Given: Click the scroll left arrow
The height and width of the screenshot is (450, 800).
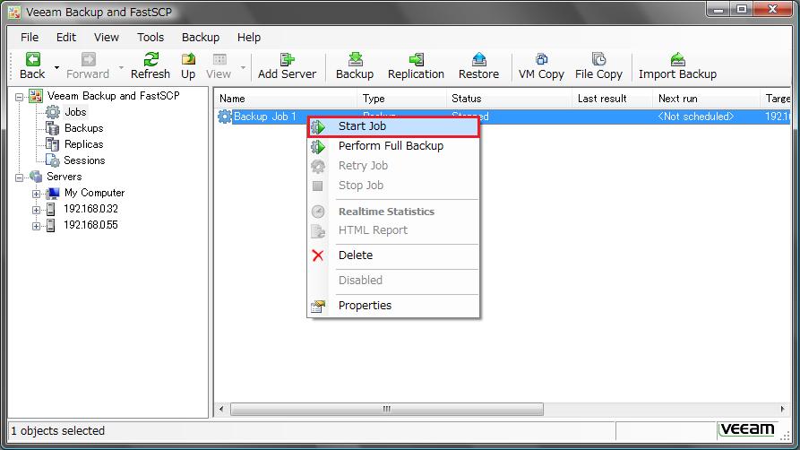Looking at the screenshot, I should coord(221,409).
